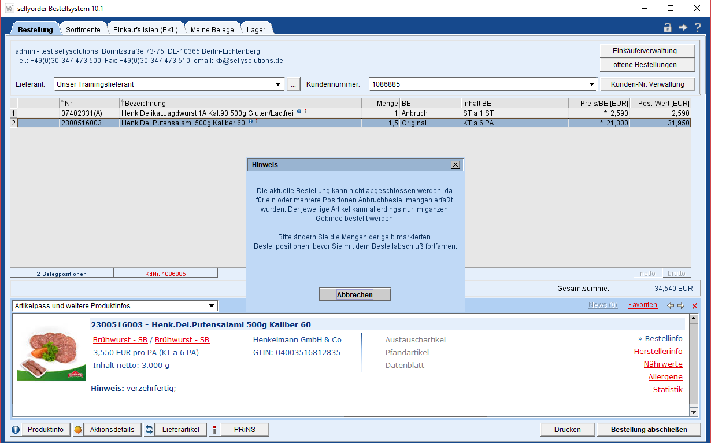Image resolution: width=711 pixels, height=443 pixels.
Task: Click info icon in Putensalami row
Action: (x=250, y=121)
